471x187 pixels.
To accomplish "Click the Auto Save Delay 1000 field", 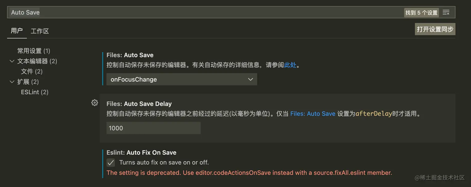I will pos(153,128).
